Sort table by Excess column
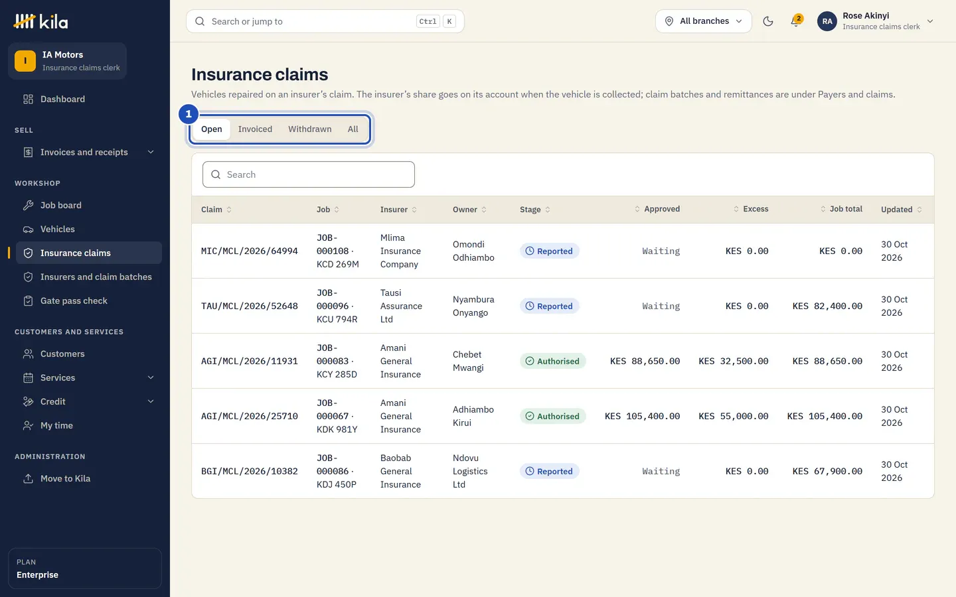 (751, 209)
